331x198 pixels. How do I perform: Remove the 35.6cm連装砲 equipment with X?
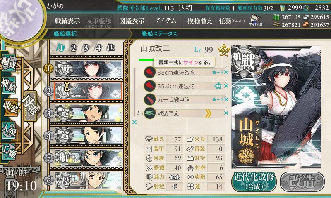pyautogui.click(x=226, y=86)
